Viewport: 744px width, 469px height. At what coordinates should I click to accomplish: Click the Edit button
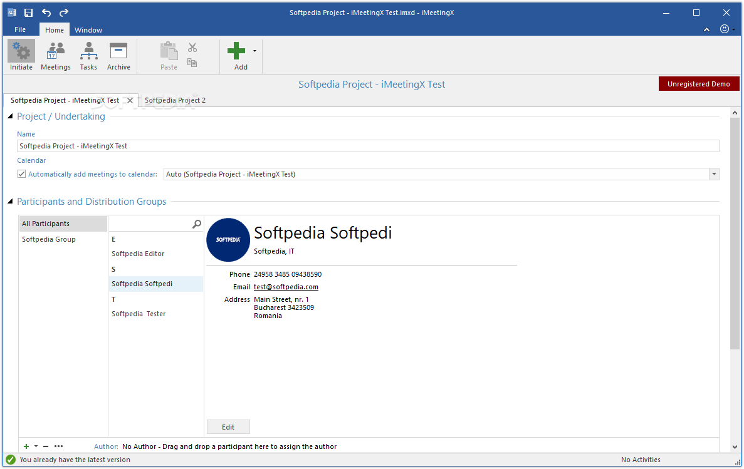pos(228,427)
